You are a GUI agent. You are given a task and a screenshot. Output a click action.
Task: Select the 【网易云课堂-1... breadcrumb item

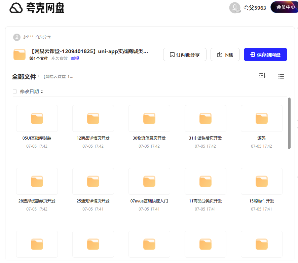(x=58, y=77)
